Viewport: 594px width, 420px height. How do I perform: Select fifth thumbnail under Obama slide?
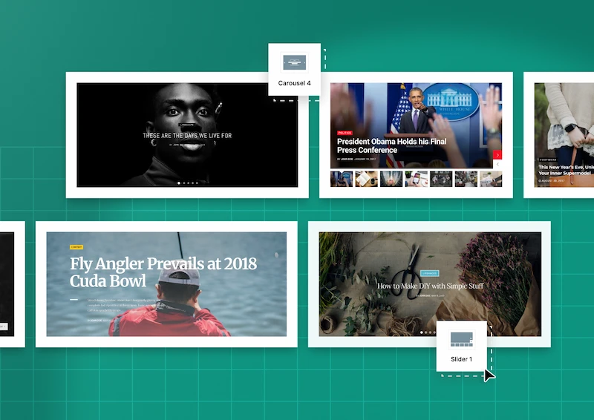(441, 179)
